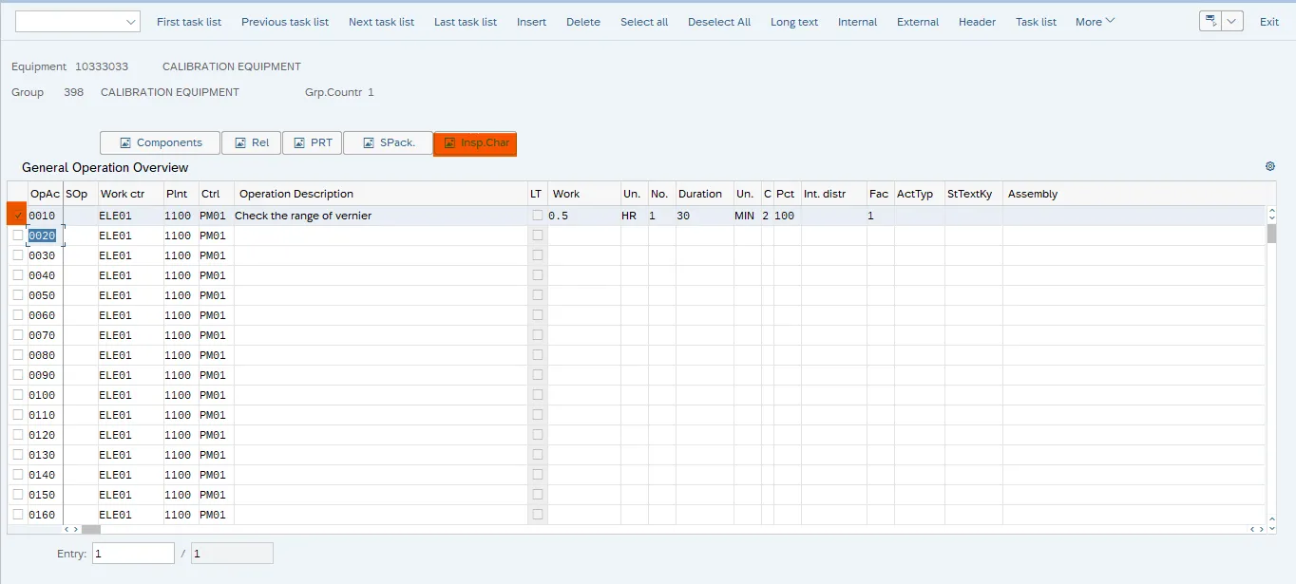
Task: Click the toolbar layout icon near Exit
Action: 1210,22
